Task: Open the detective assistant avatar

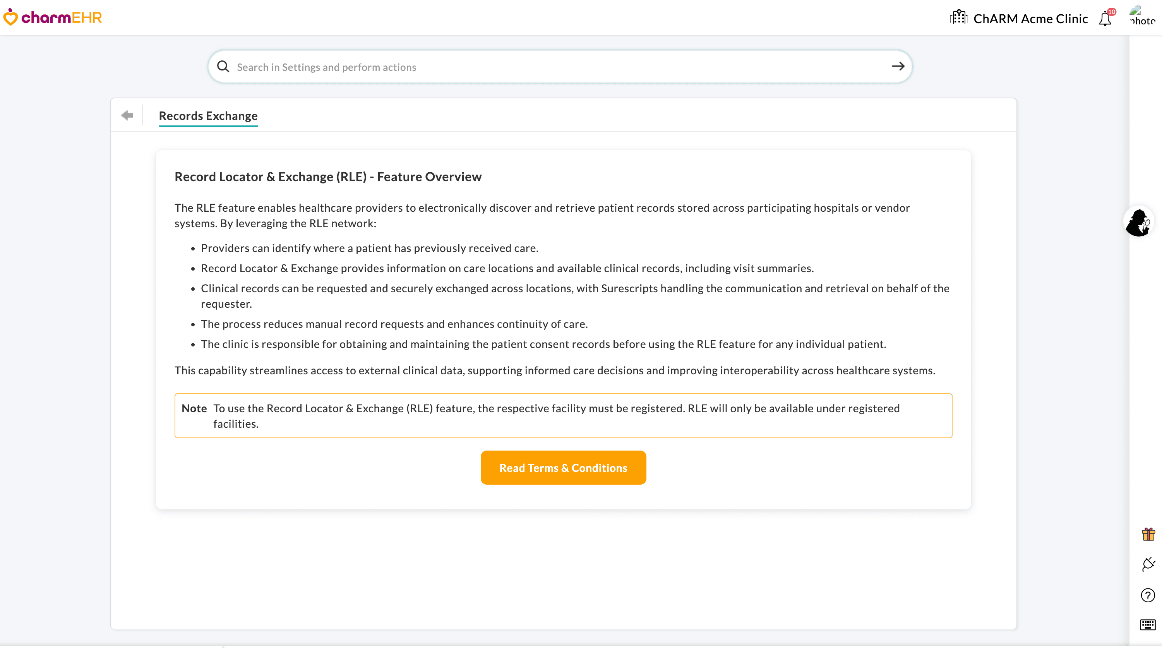Action: (1138, 221)
